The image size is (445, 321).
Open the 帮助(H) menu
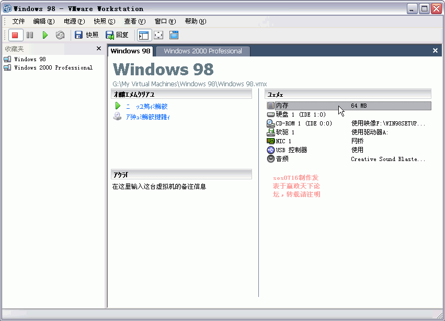coord(196,21)
